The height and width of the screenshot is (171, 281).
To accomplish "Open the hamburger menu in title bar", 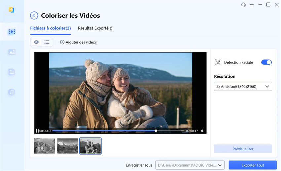I will click(x=252, y=5).
